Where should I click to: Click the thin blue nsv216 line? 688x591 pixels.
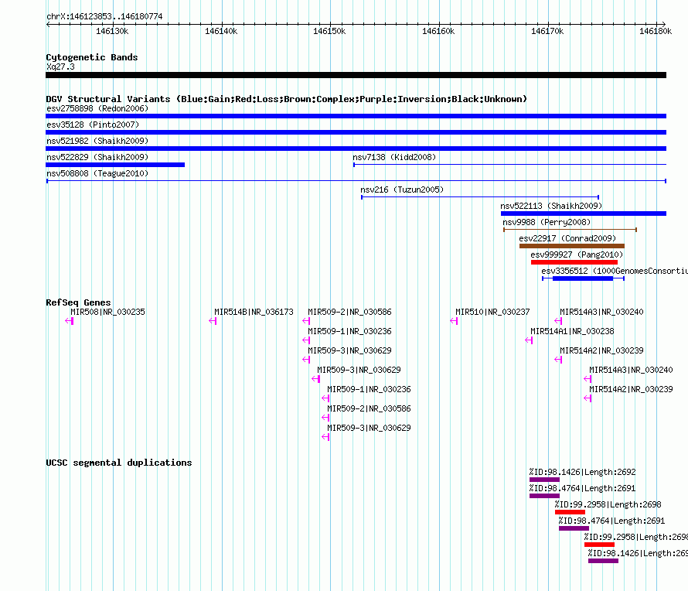480,197
